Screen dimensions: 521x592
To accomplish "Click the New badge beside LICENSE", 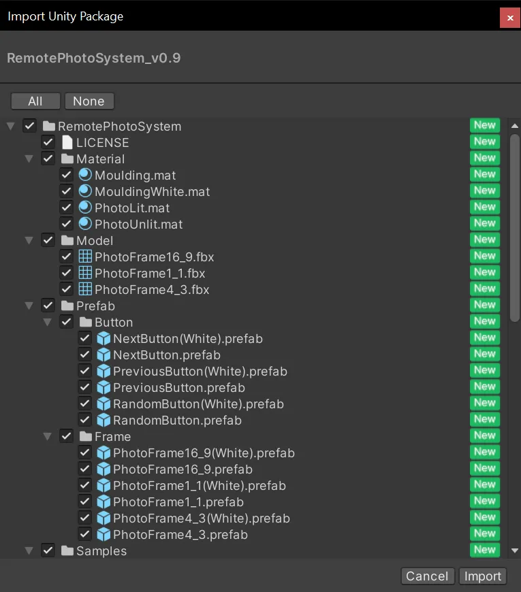I will click(x=485, y=142).
